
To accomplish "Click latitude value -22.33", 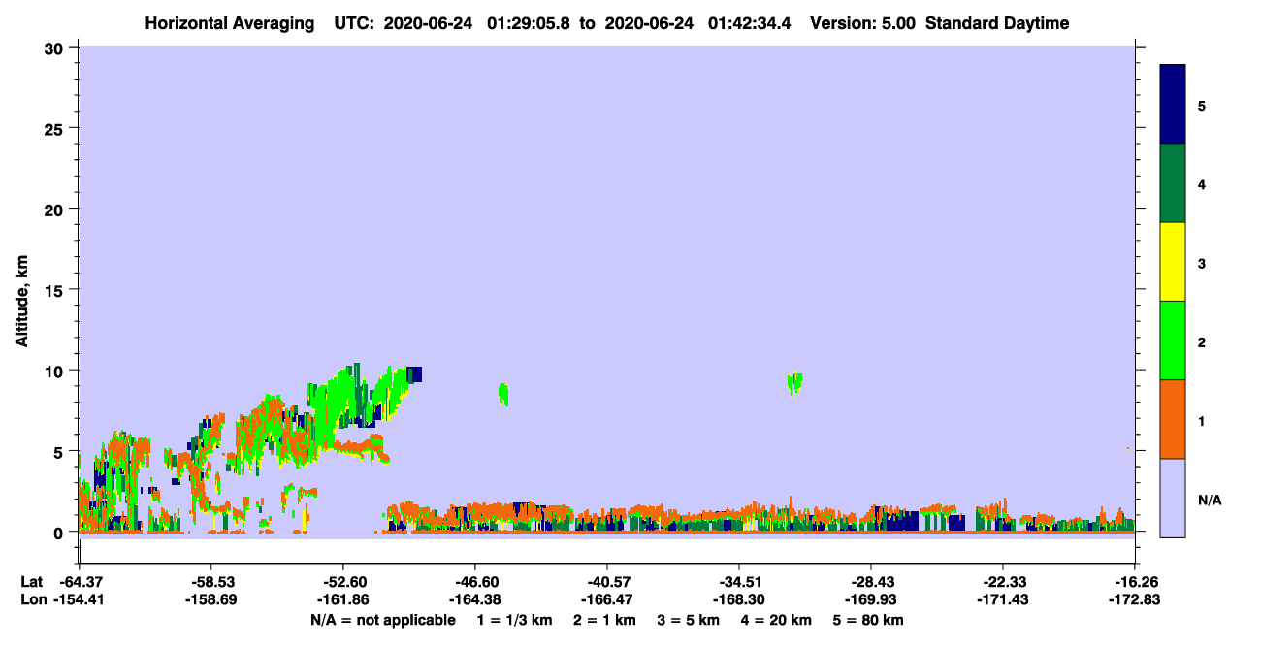I will [1003, 581].
